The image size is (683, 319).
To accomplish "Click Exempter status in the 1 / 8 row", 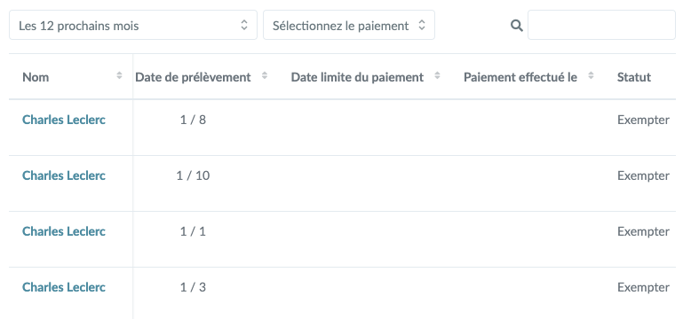I will [643, 120].
